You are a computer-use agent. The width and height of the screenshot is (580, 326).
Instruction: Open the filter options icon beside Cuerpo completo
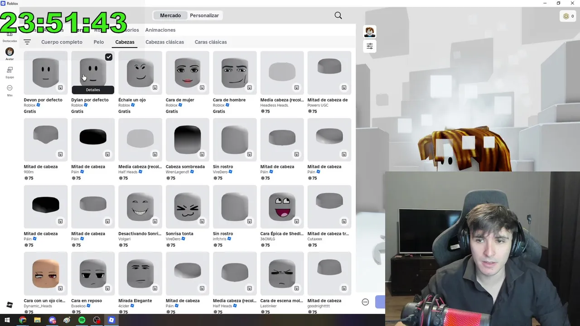tap(27, 42)
